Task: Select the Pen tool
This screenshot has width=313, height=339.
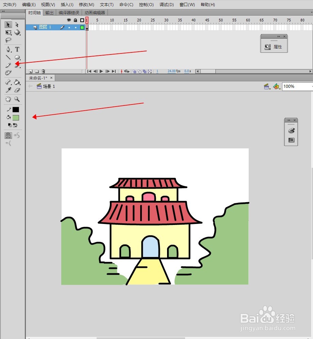Action: tap(8, 49)
